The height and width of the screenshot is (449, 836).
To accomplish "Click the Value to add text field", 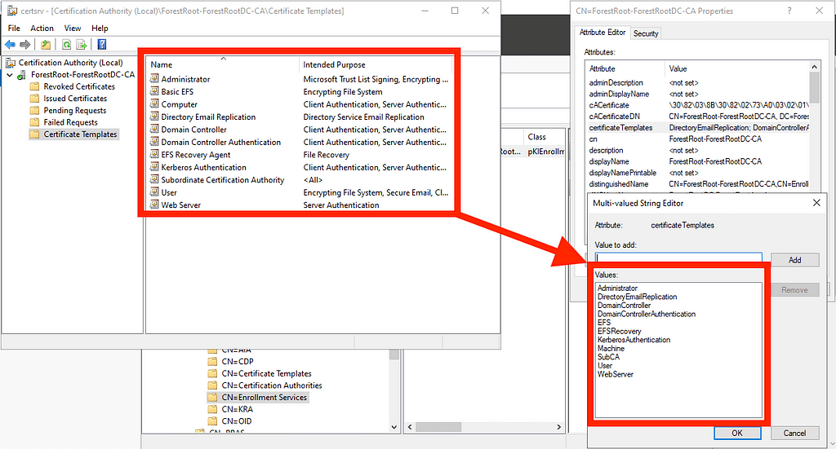I will 678,259.
